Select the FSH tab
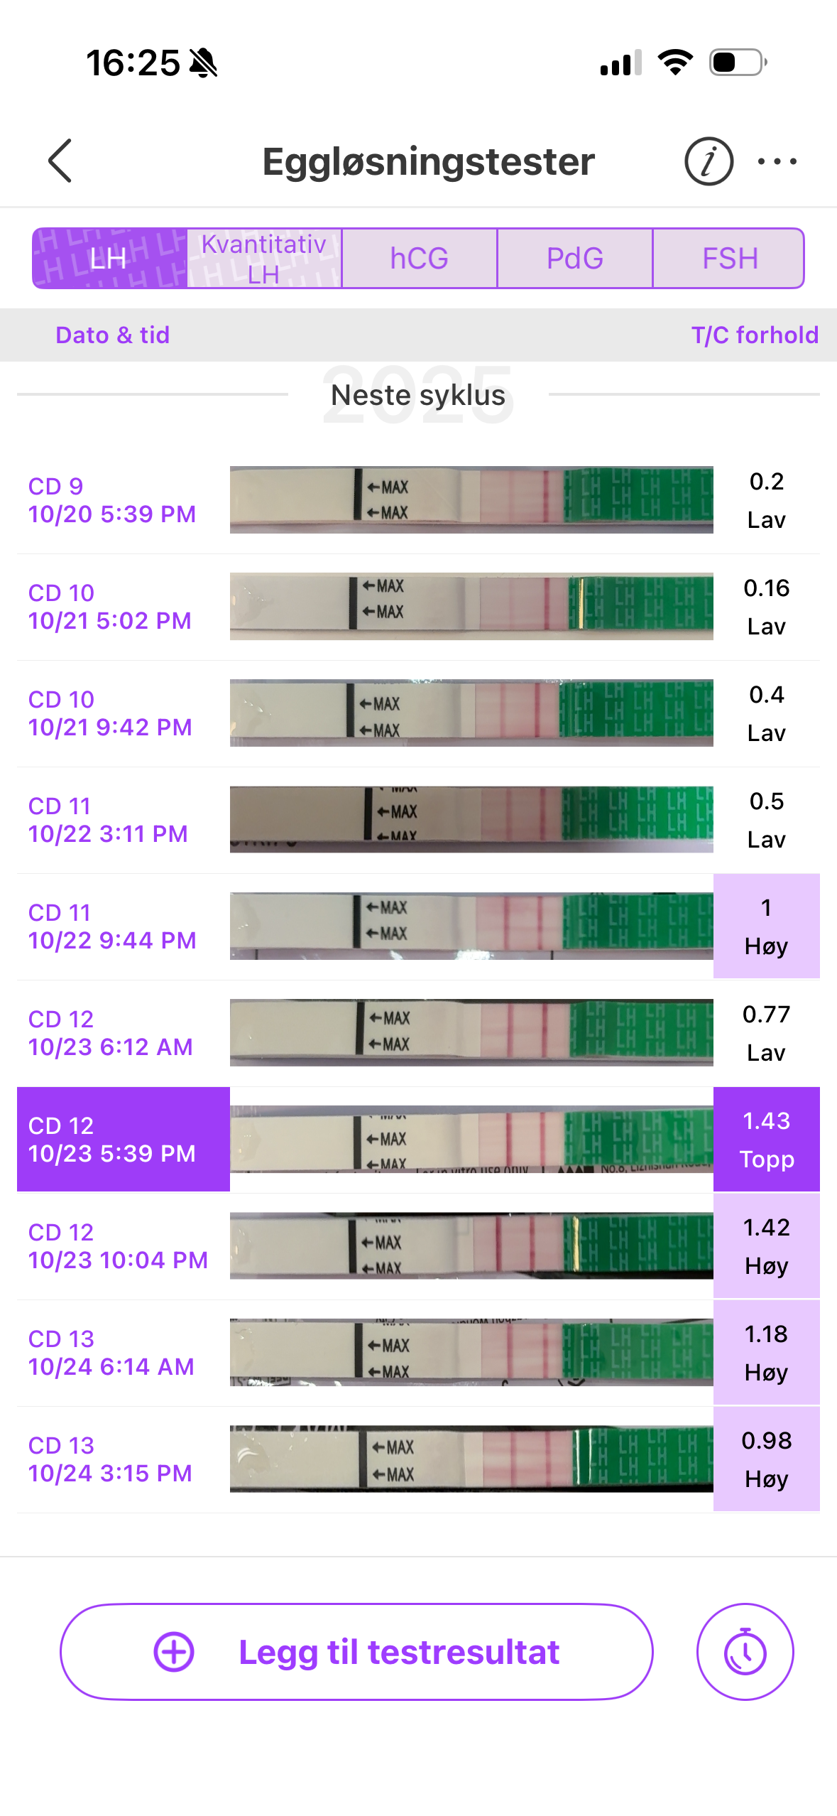 click(729, 258)
